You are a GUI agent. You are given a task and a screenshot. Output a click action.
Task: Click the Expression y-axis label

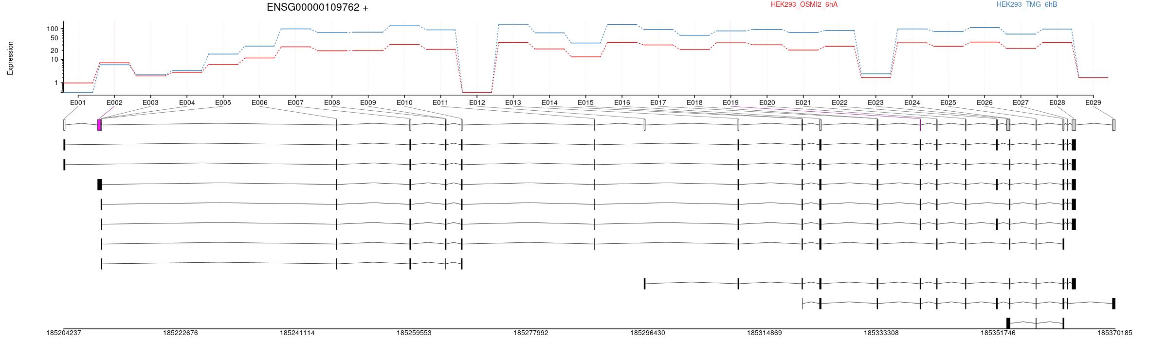pos(10,58)
